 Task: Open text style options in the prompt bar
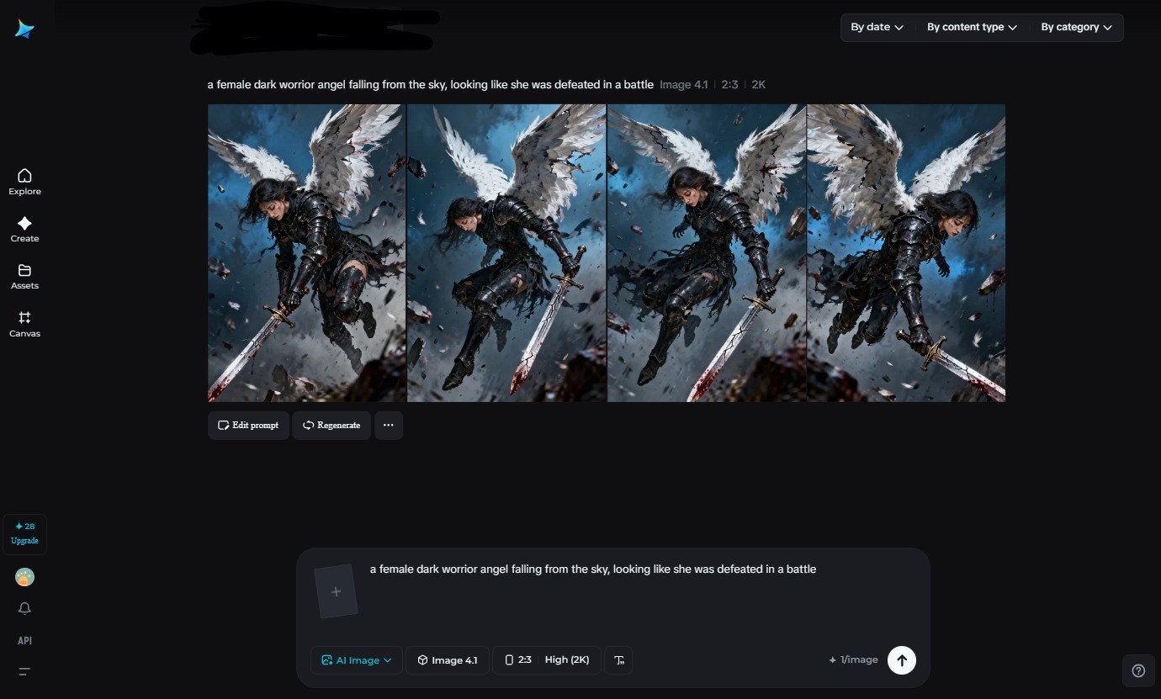pos(618,659)
